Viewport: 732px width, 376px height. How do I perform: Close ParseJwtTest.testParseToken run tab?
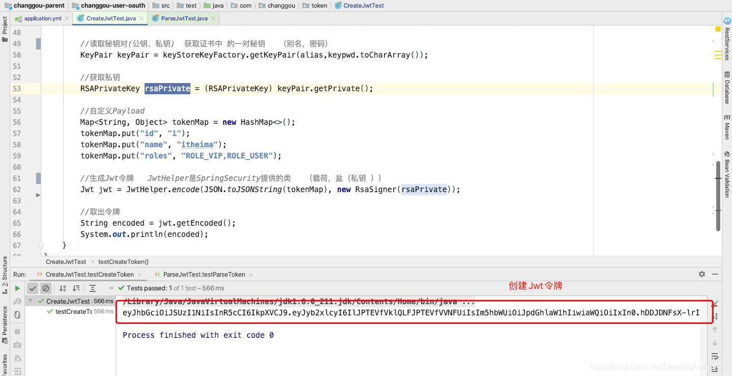251,274
